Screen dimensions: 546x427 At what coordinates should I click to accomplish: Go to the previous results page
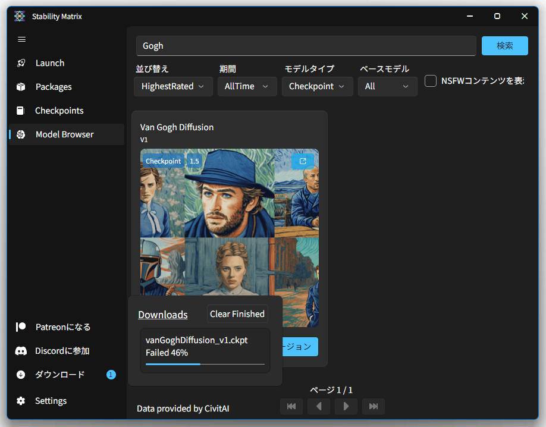click(319, 406)
